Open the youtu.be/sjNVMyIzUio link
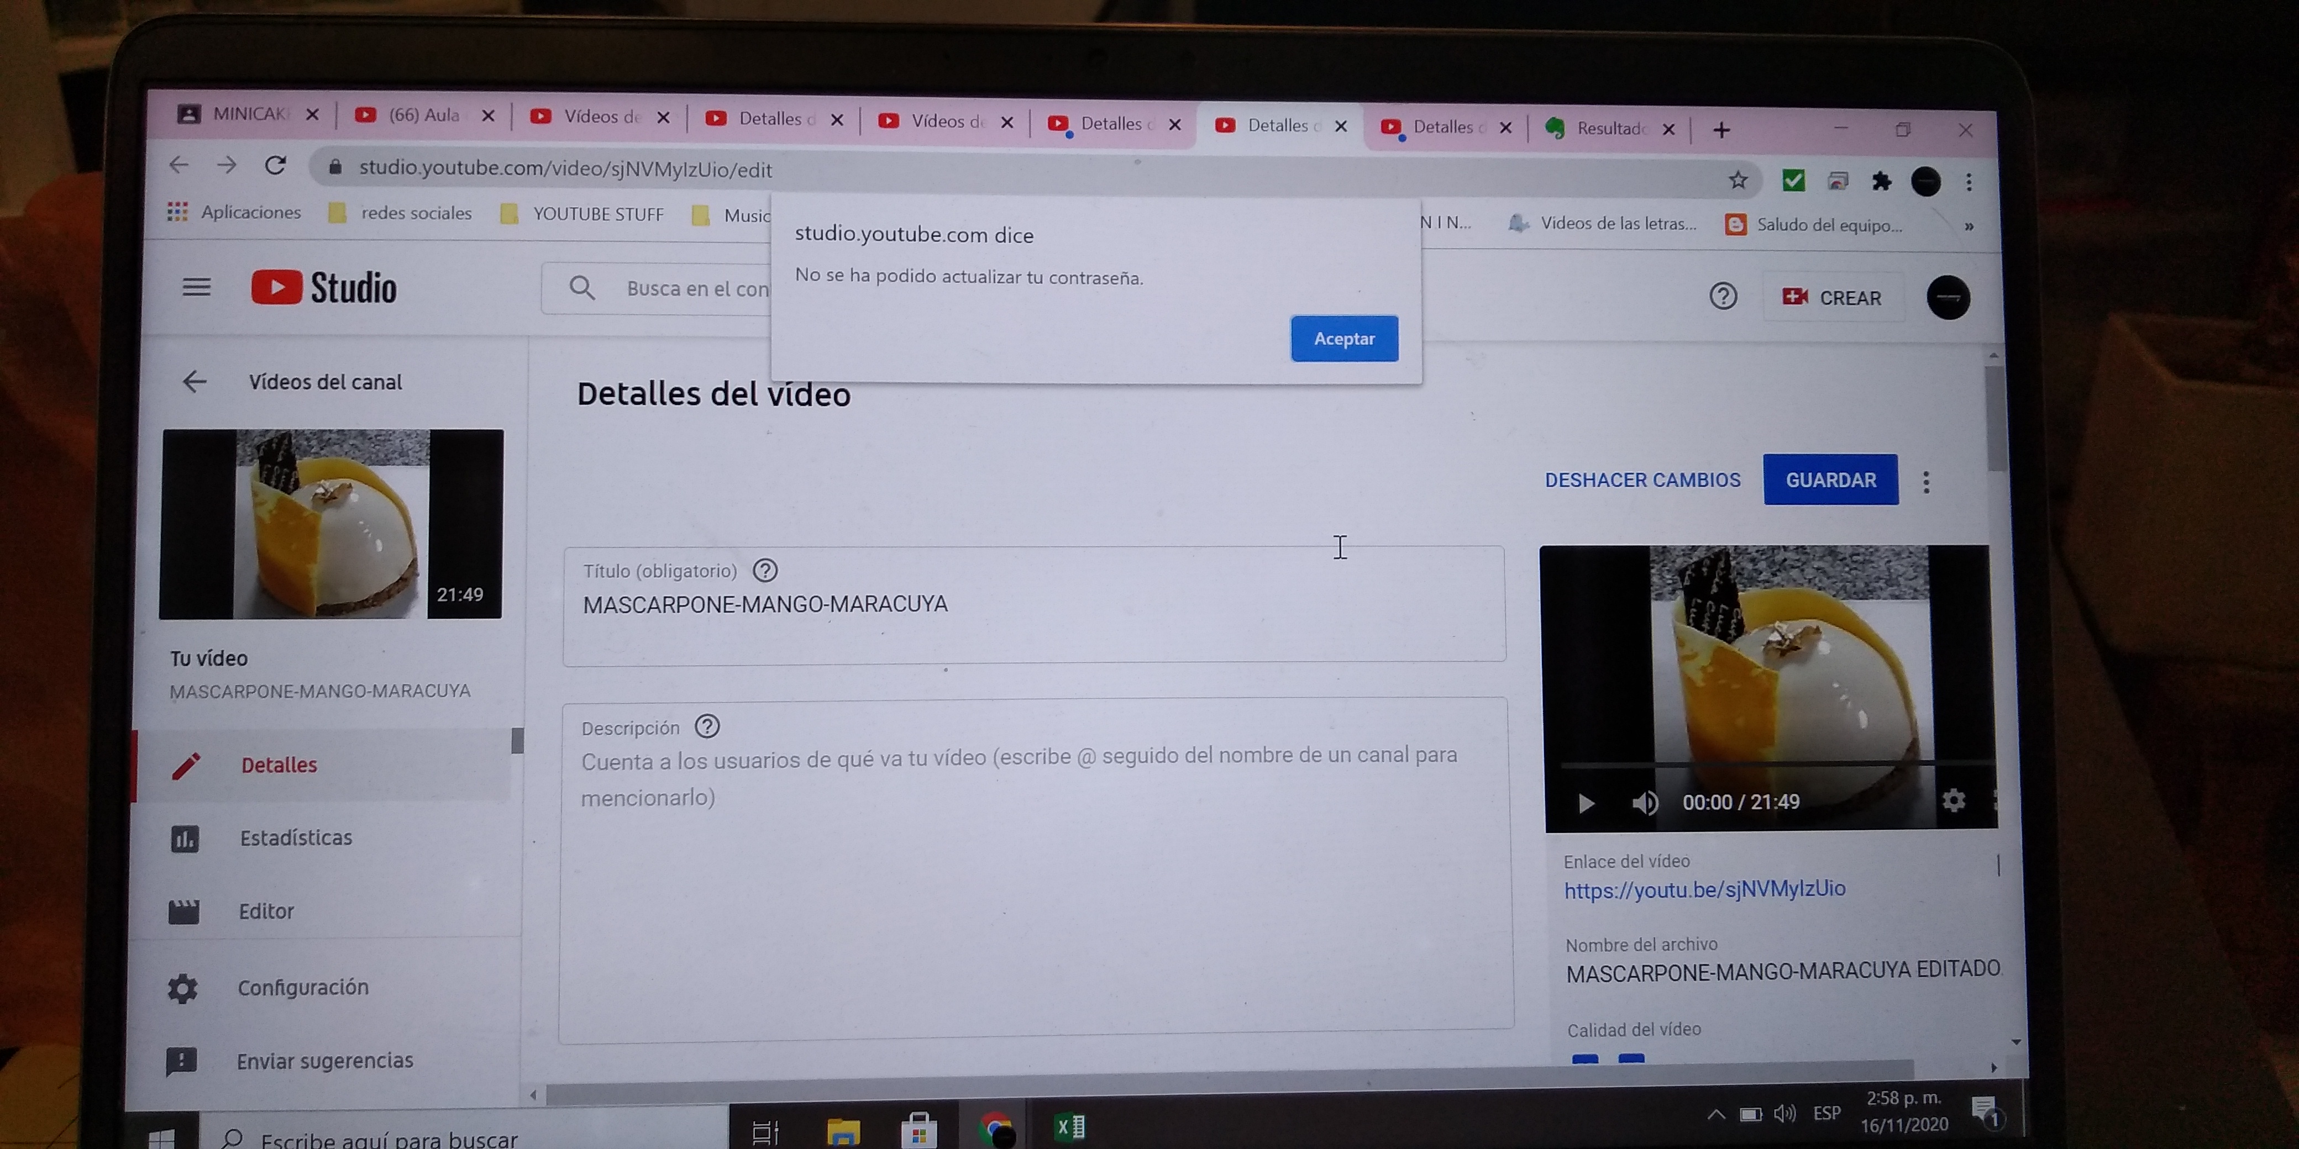This screenshot has height=1149, width=2299. tap(1704, 889)
